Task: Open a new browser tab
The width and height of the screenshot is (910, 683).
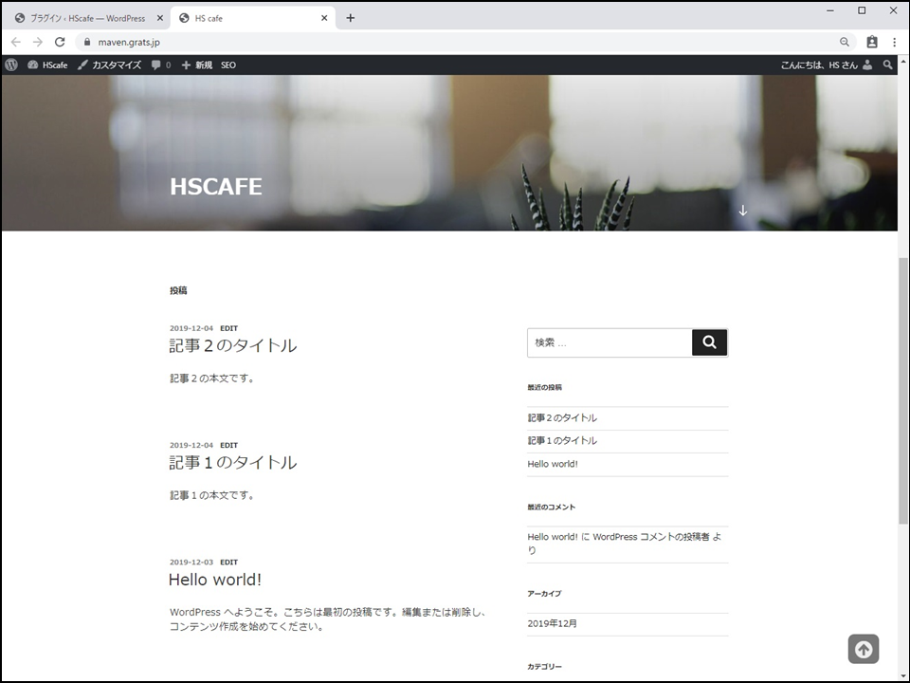Action: pyautogui.click(x=350, y=18)
